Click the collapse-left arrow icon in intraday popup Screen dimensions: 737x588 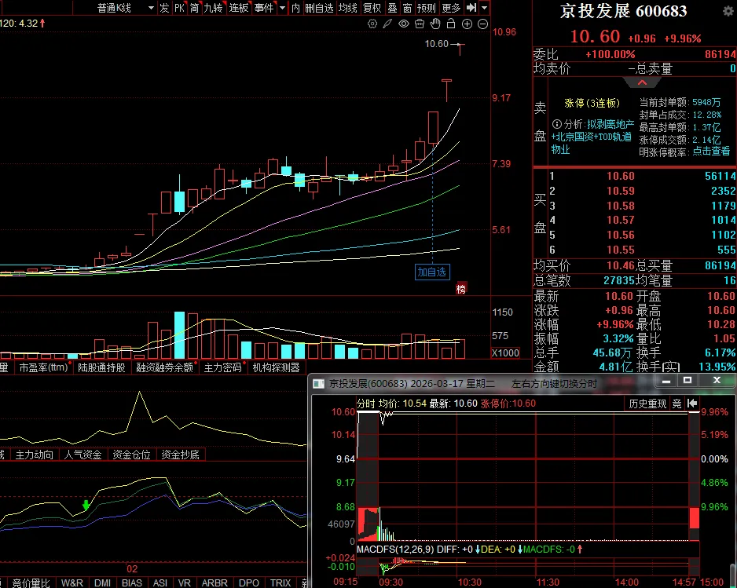692,404
